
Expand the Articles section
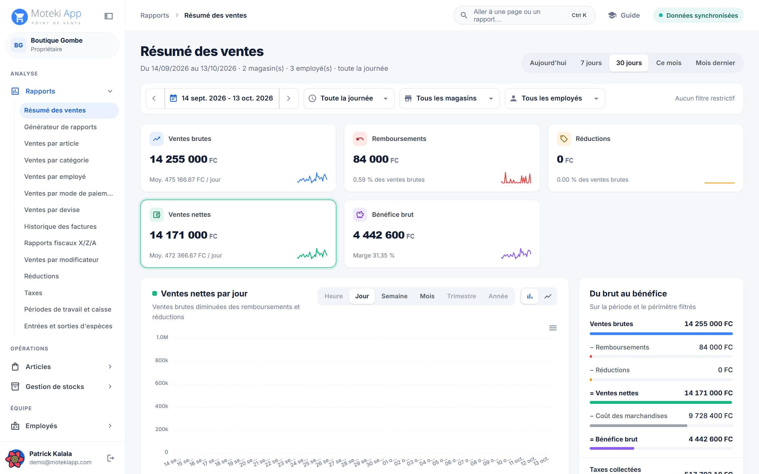click(62, 367)
